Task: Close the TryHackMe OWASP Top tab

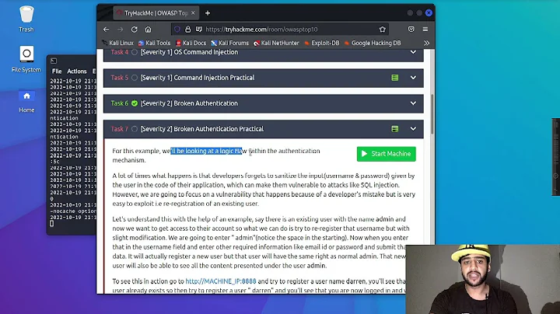Action: (193, 13)
